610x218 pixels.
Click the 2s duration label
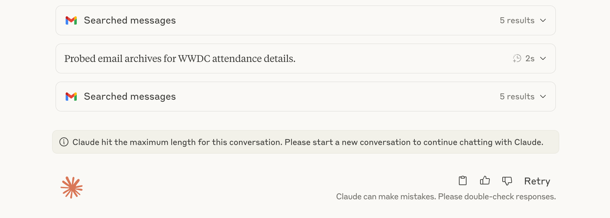click(x=530, y=58)
